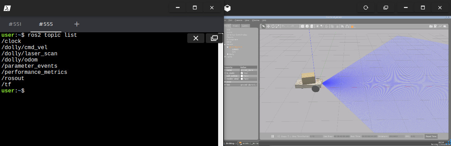451x146 pixels.
Task: Select the arrow selection mode tool
Action: point(263,26)
